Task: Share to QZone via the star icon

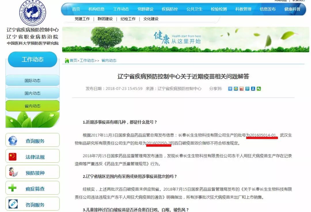Action: point(236,89)
